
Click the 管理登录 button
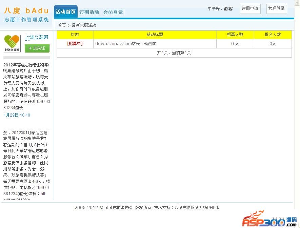tap(276, 8)
